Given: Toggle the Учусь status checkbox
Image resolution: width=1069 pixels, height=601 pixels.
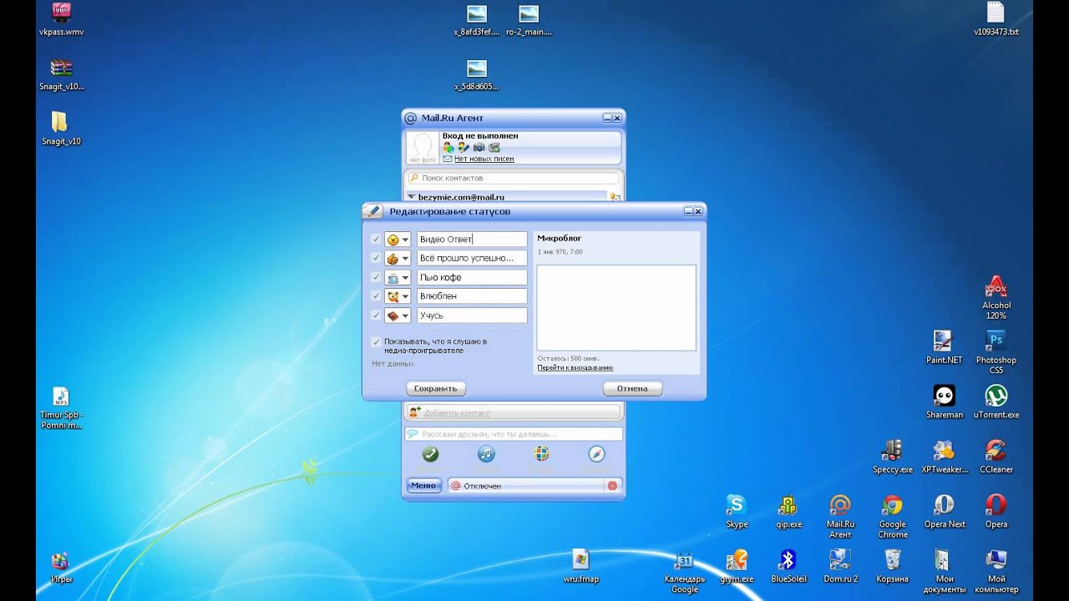Looking at the screenshot, I should [376, 316].
